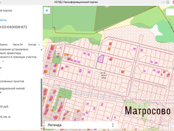Click the р-н жил. стр. map label
Image resolution: width=174 pixels, height=131 pixels.
click(x=103, y=75)
